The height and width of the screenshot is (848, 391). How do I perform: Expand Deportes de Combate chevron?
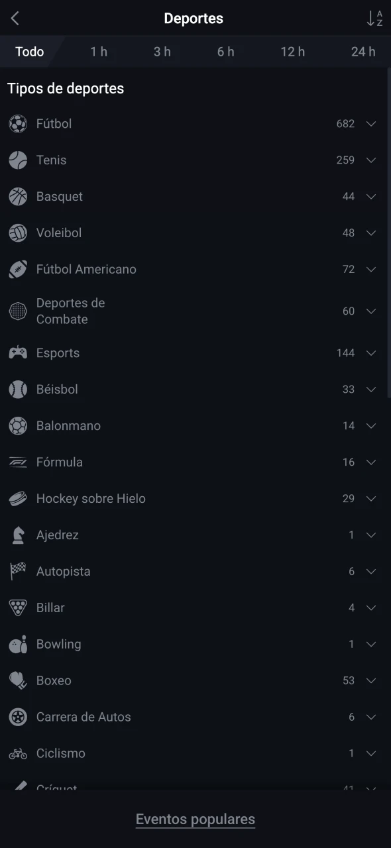tap(371, 311)
